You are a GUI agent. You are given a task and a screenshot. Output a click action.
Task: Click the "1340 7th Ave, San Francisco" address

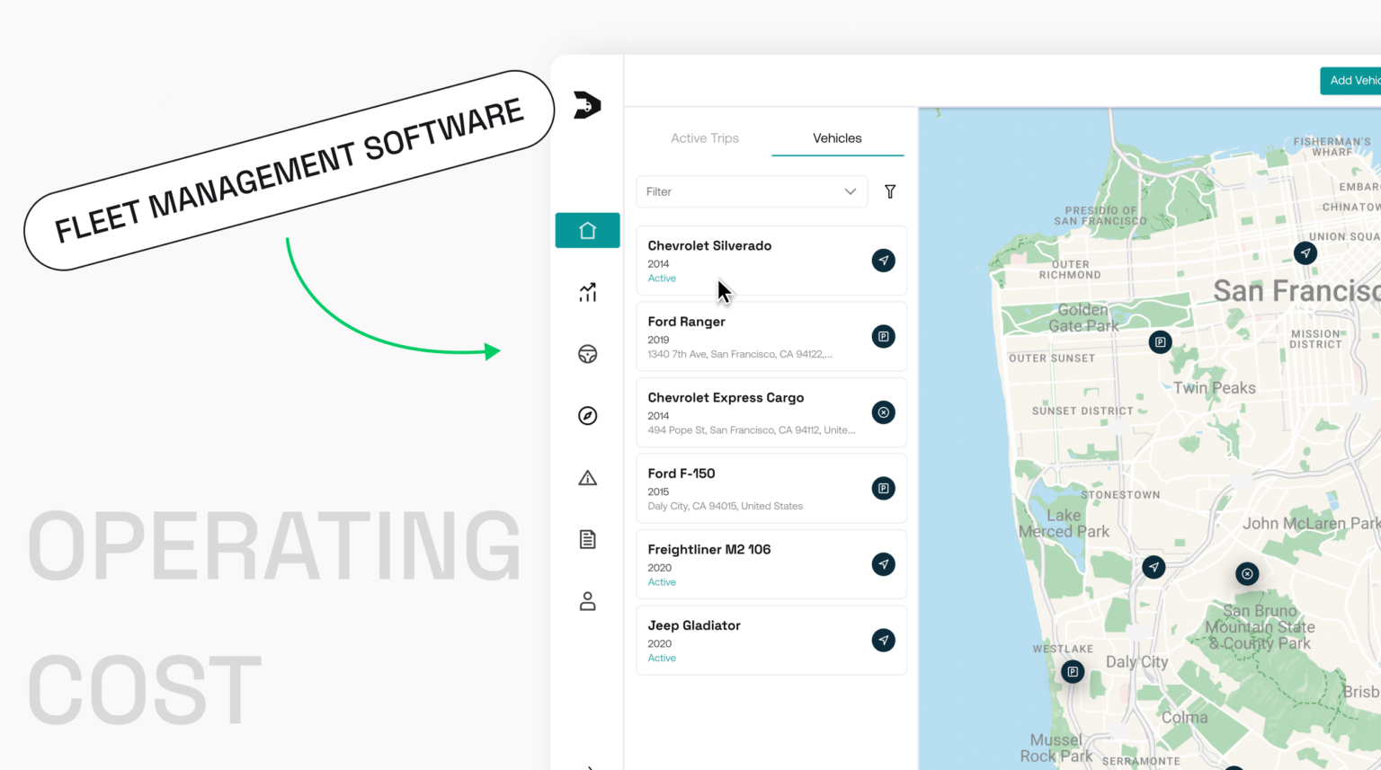[740, 354]
